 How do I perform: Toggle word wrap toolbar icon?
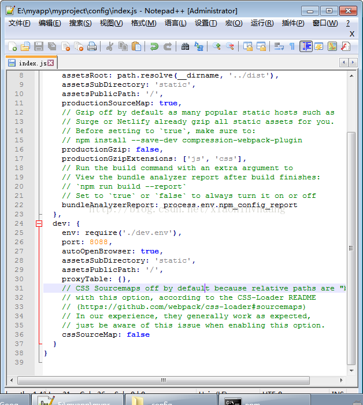(279, 46)
